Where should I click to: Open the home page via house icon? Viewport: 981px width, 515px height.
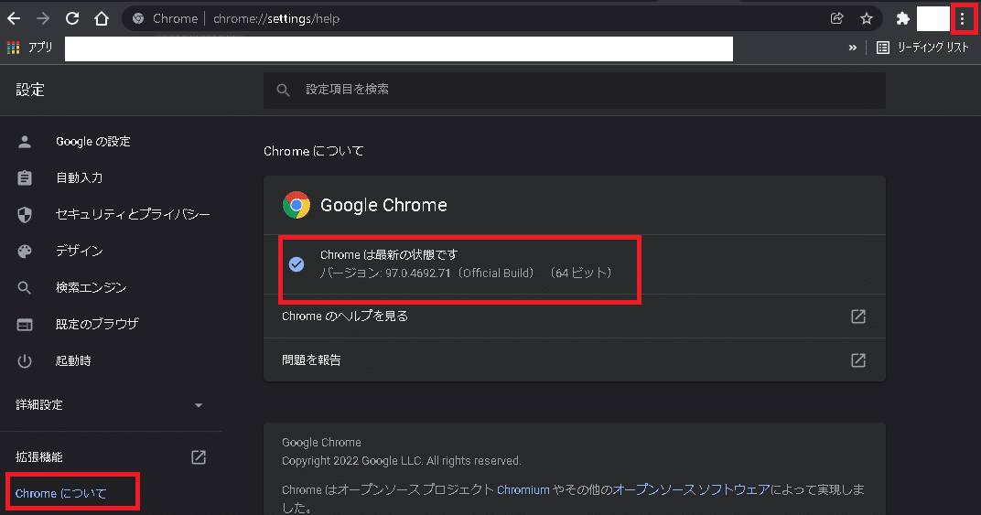[x=102, y=19]
